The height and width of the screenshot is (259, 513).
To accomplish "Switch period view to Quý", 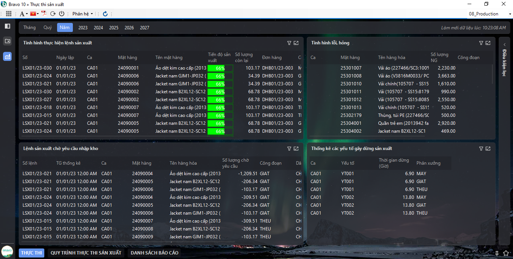I will [x=48, y=27].
